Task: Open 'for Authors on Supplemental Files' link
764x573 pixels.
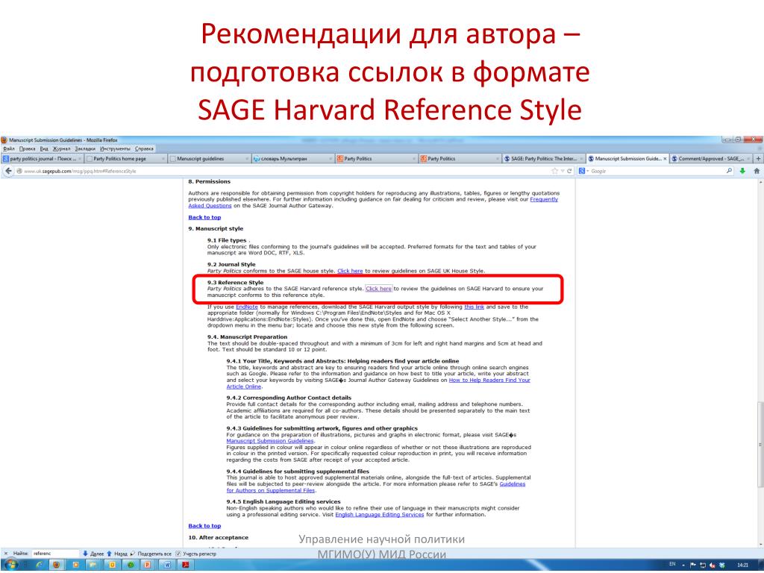Action: coord(270,491)
